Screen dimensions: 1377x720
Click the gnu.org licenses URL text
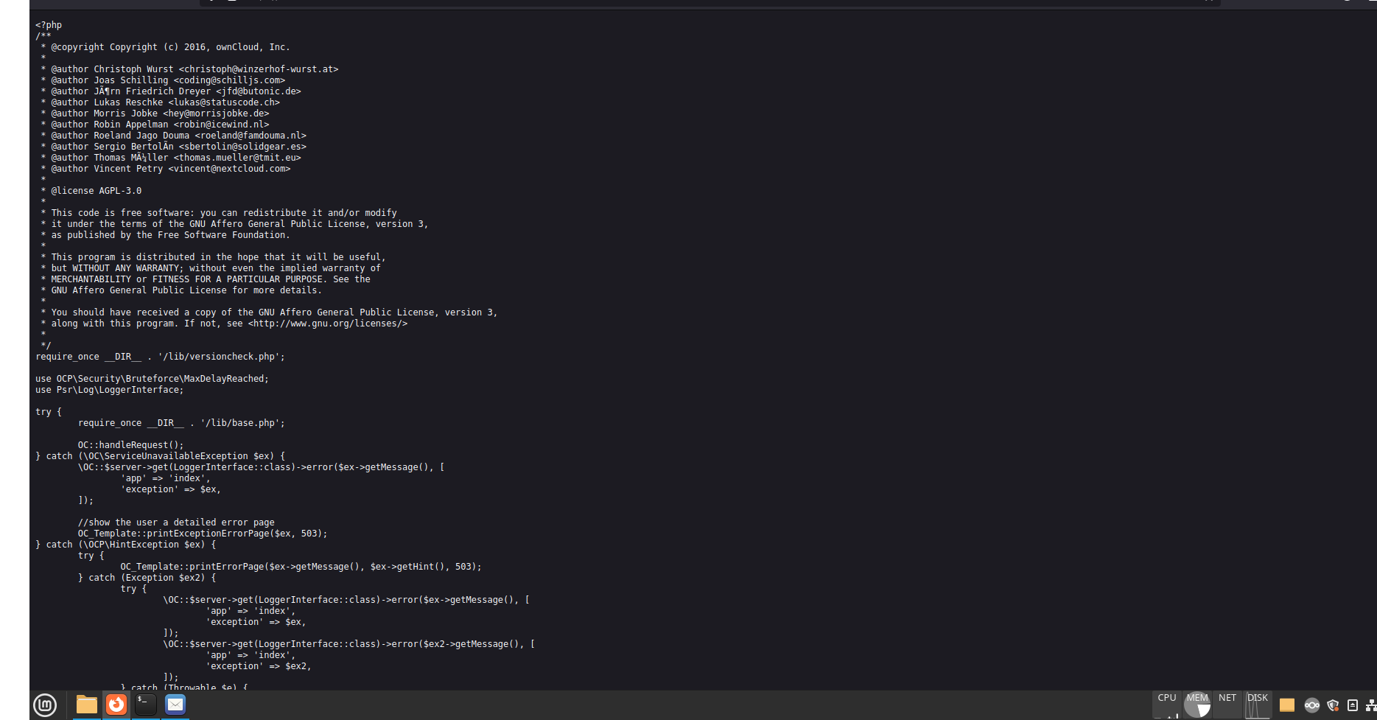tap(327, 324)
